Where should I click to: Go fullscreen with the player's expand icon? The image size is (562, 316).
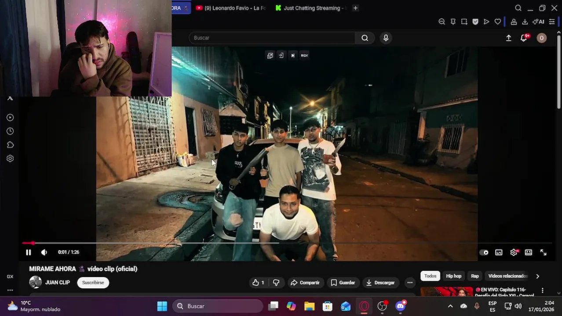point(544,252)
